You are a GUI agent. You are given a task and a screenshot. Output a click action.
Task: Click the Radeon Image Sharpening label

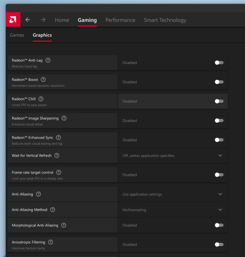[x=35, y=118]
